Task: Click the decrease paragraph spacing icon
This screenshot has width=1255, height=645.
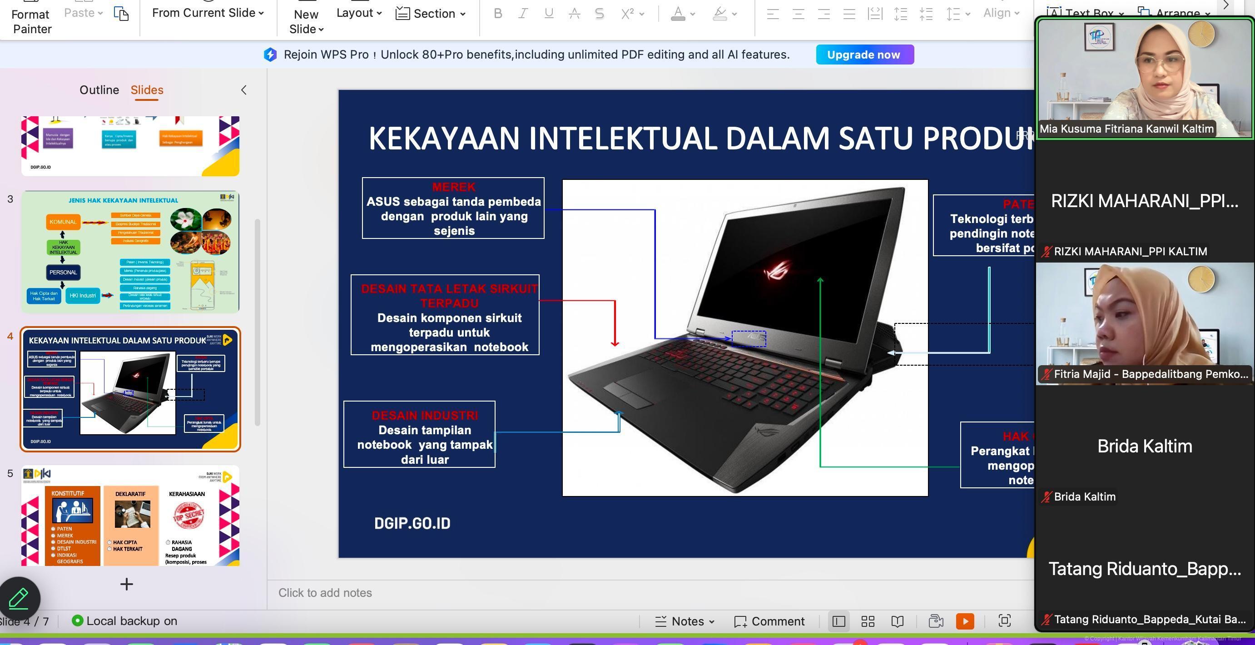Action: point(926,14)
